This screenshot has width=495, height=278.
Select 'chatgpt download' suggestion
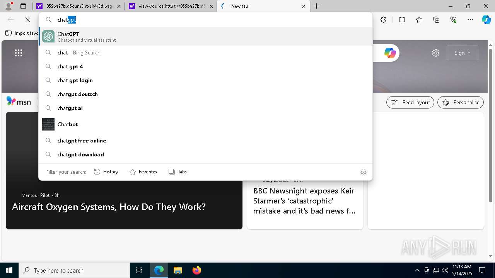(x=205, y=154)
